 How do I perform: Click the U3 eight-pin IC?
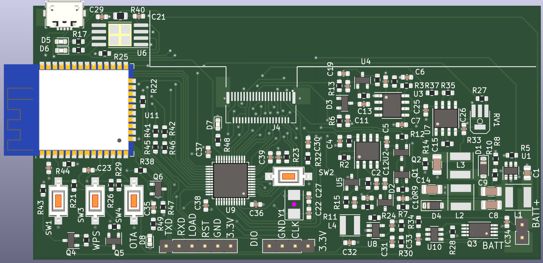392,105
